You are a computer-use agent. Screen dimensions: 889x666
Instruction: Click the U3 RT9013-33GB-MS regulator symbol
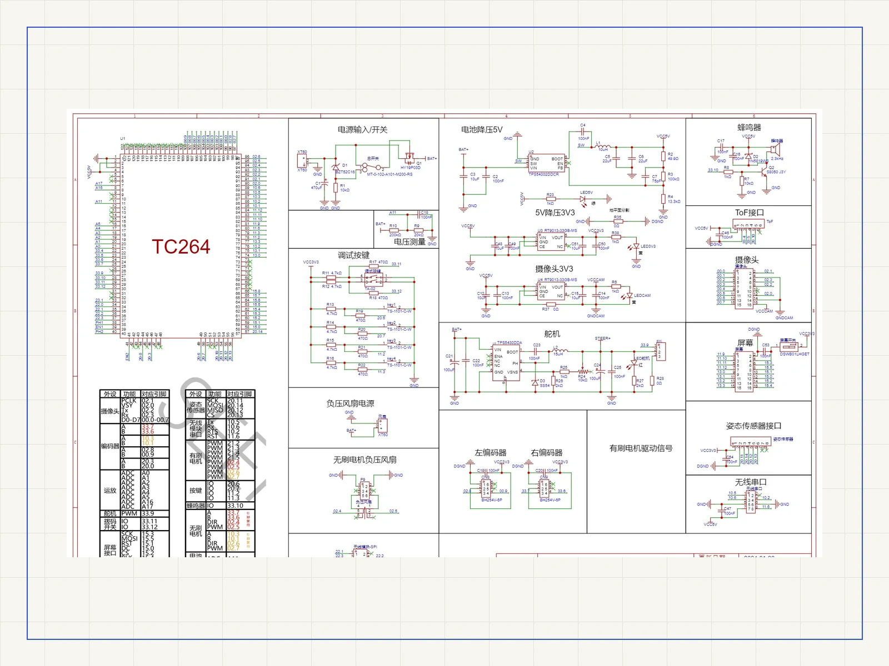(551, 242)
